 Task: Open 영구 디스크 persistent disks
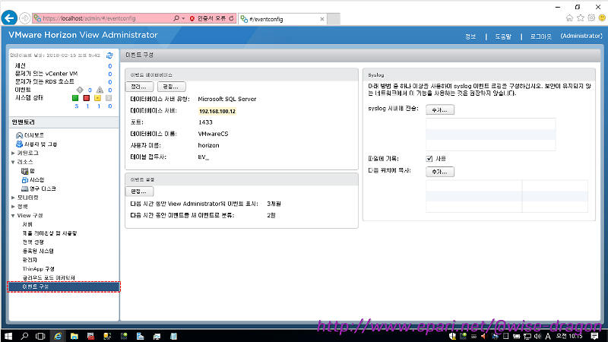click(x=39, y=188)
